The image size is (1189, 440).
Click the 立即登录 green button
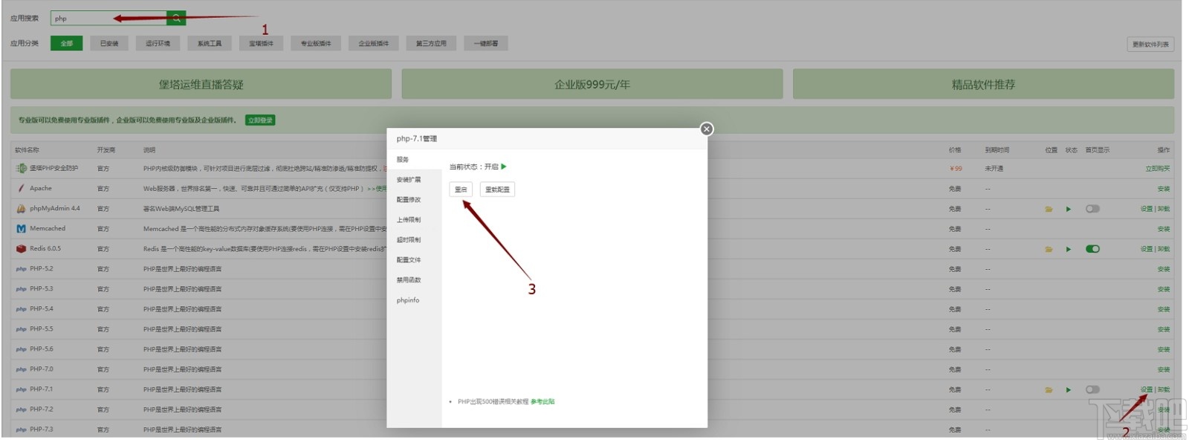point(260,120)
